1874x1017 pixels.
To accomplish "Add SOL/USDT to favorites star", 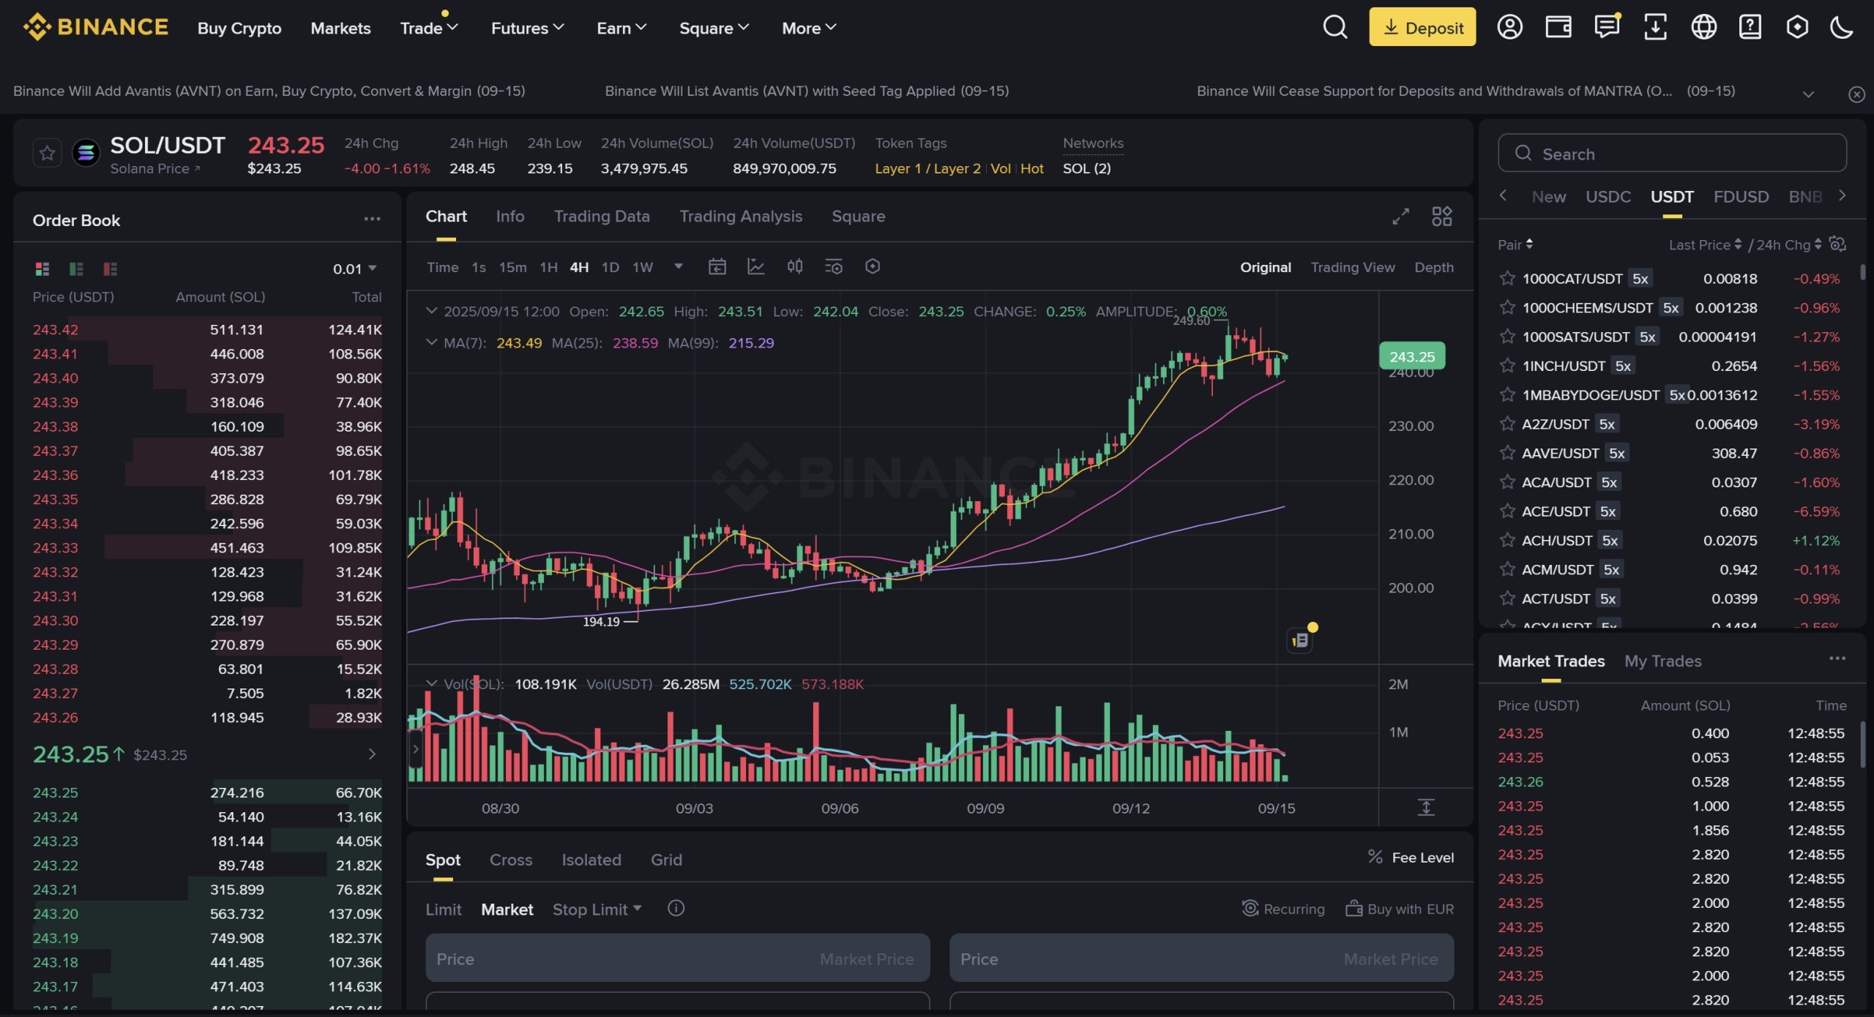I will click(47, 153).
